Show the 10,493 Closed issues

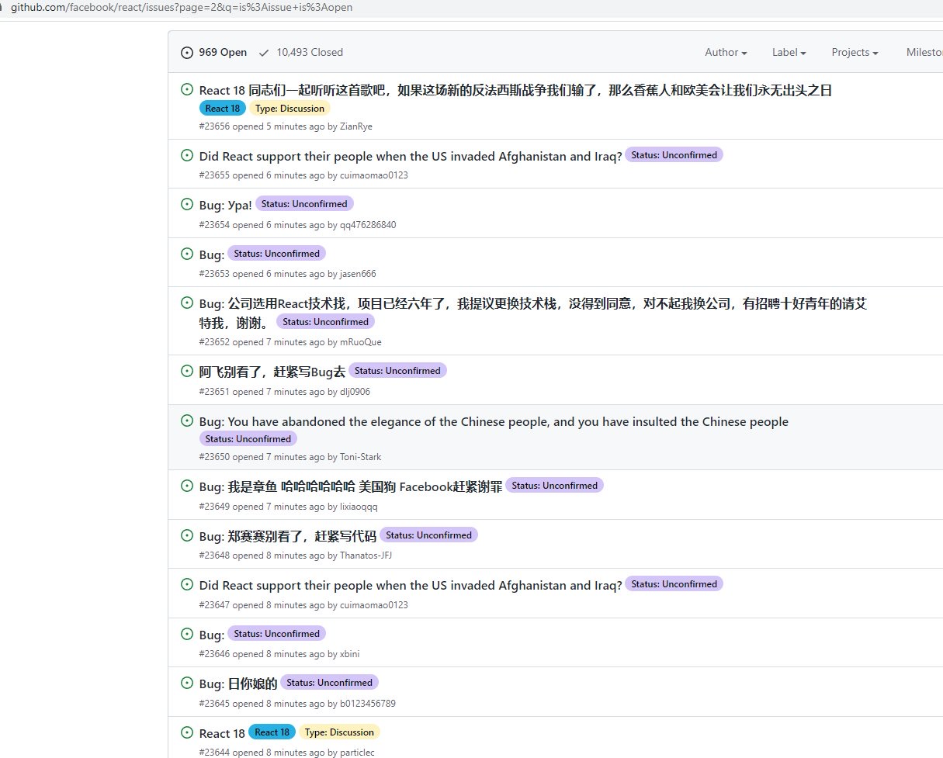point(300,52)
